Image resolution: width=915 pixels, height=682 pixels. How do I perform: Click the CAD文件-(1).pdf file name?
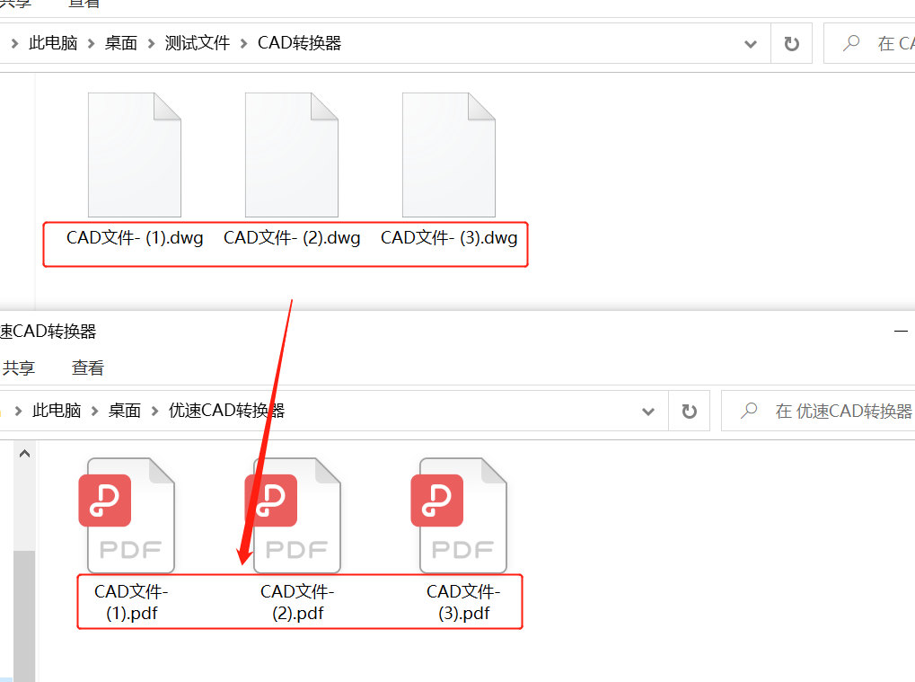click(x=131, y=602)
